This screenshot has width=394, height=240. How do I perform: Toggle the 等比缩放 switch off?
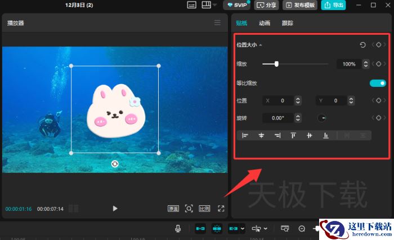378,83
